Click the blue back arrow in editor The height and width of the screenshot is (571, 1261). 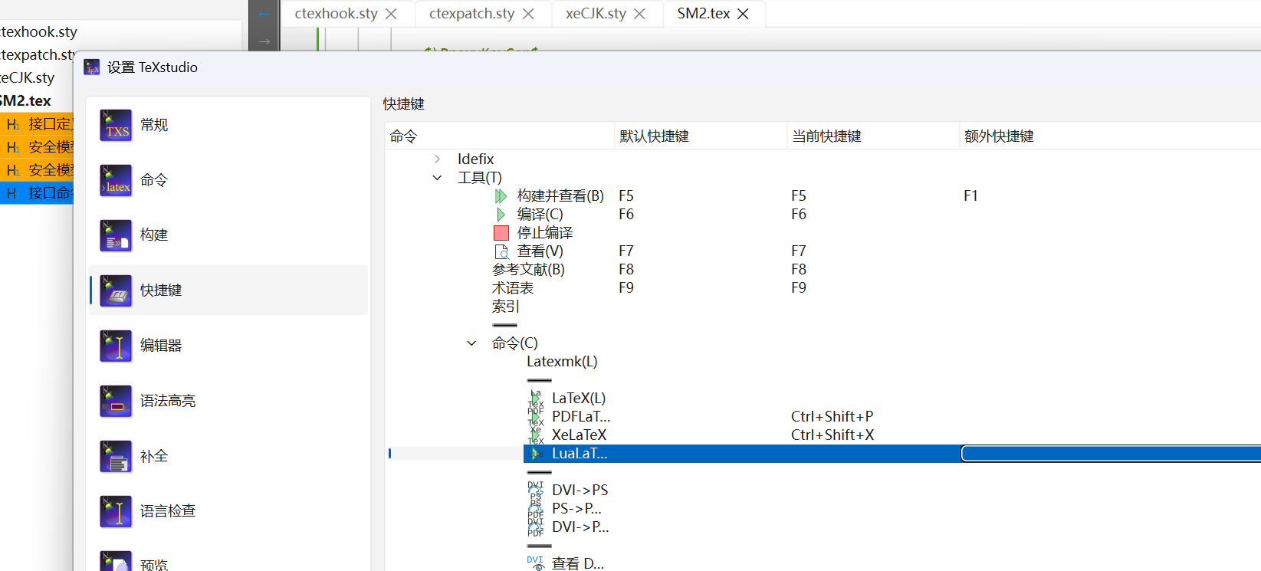tap(264, 14)
